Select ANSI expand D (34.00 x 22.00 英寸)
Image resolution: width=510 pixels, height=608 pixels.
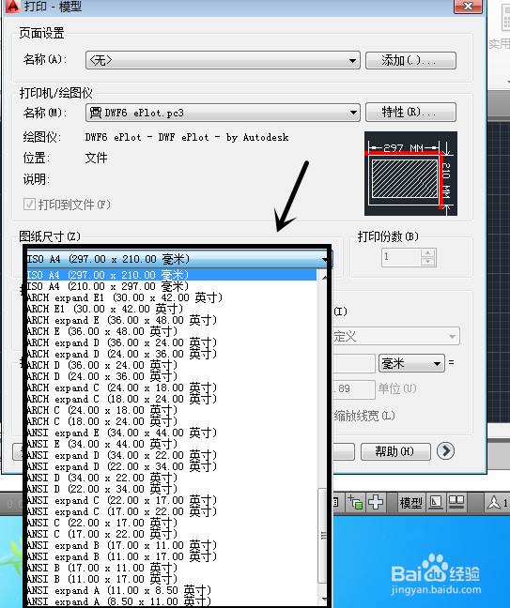[x=172, y=455]
